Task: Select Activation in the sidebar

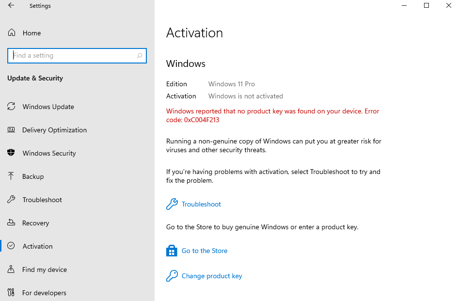Action: pyautogui.click(x=38, y=246)
